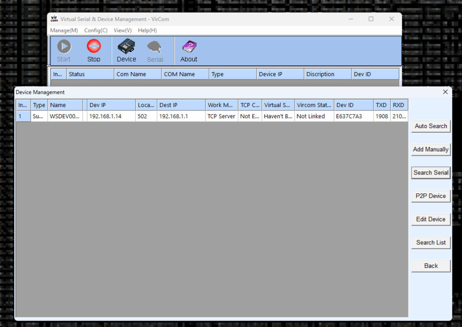The height and width of the screenshot is (327, 462).
Task: Open the View(V) menu
Action: click(123, 30)
